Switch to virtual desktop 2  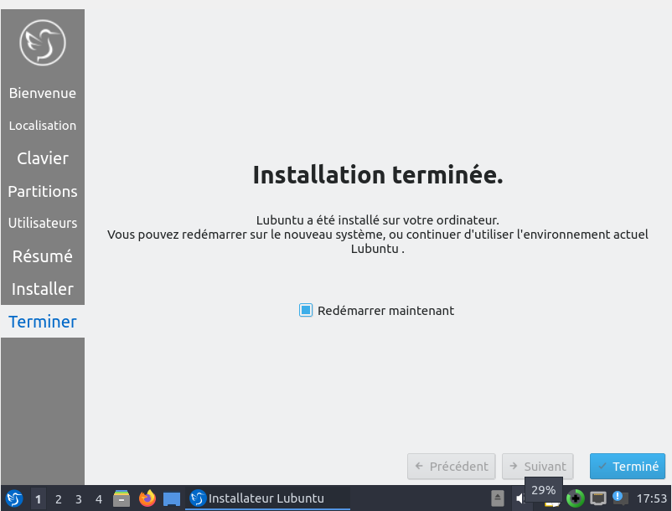(59, 499)
